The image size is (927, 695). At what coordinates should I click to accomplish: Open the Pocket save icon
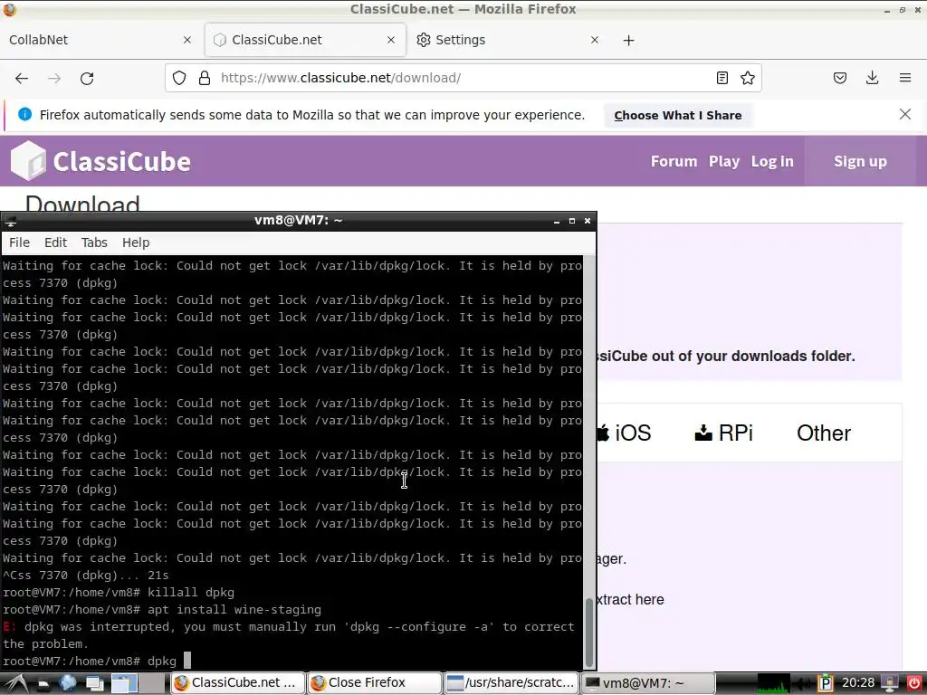coord(840,78)
